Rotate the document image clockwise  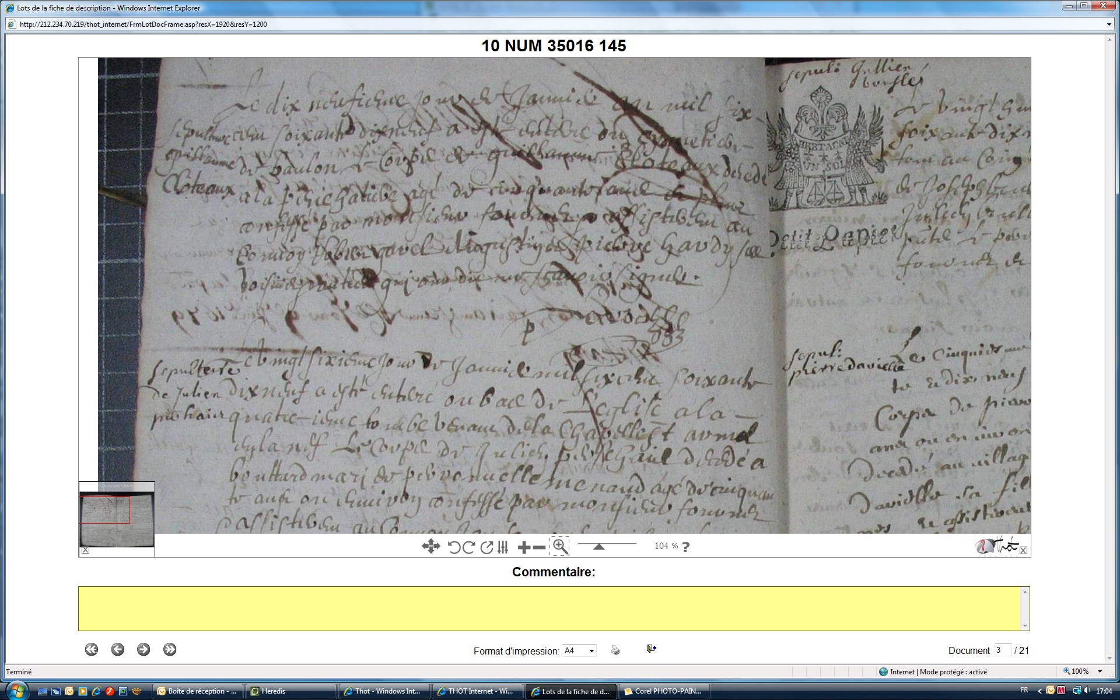point(468,547)
